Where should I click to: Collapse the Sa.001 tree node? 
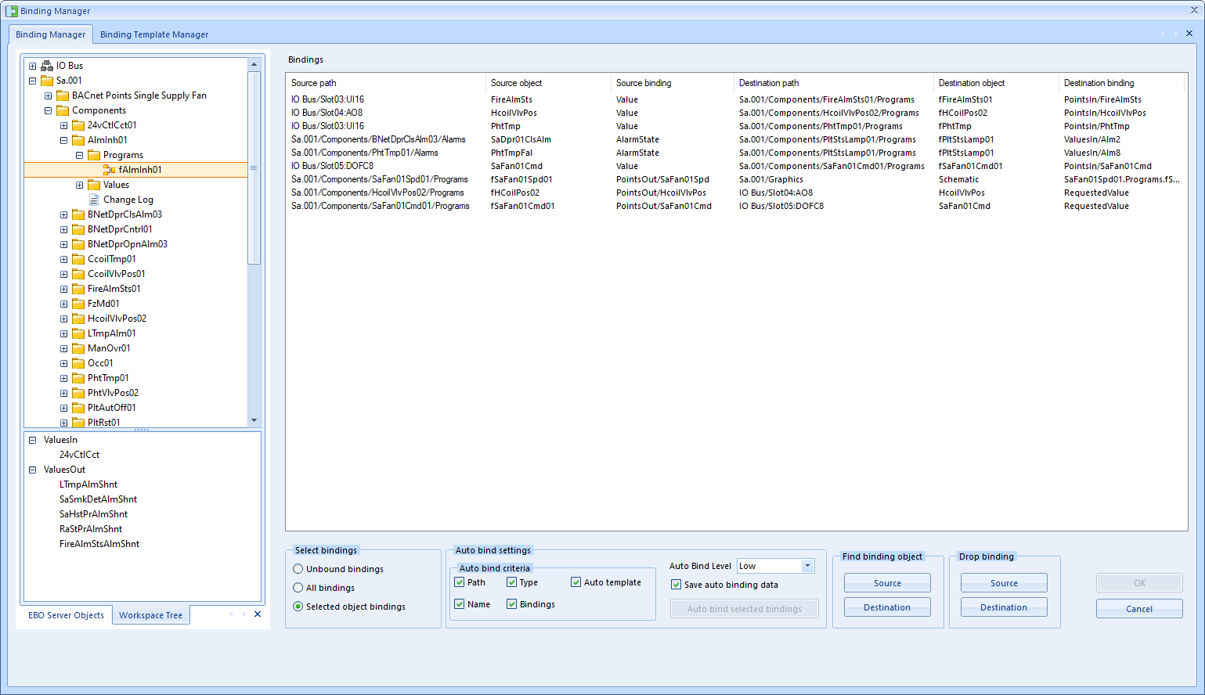[x=33, y=81]
